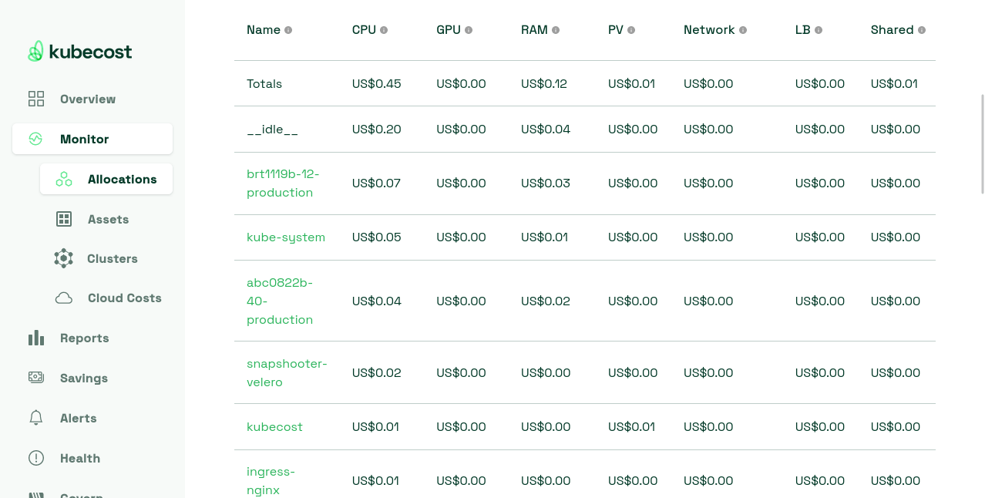Image resolution: width=985 pixels, height=498 pixels.
Task: Go to Cloud Costs page
Action: coord(124,298)
